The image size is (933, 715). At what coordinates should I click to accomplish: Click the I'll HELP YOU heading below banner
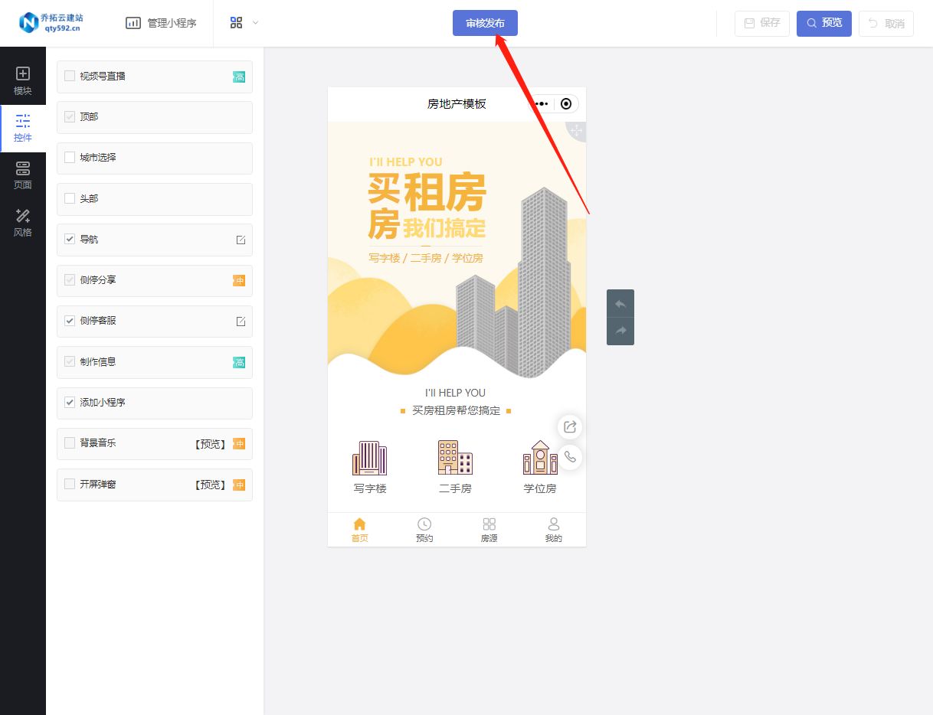click(456, 393)
